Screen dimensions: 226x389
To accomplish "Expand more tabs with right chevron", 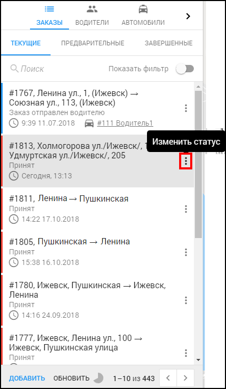I will click(188, 16).
